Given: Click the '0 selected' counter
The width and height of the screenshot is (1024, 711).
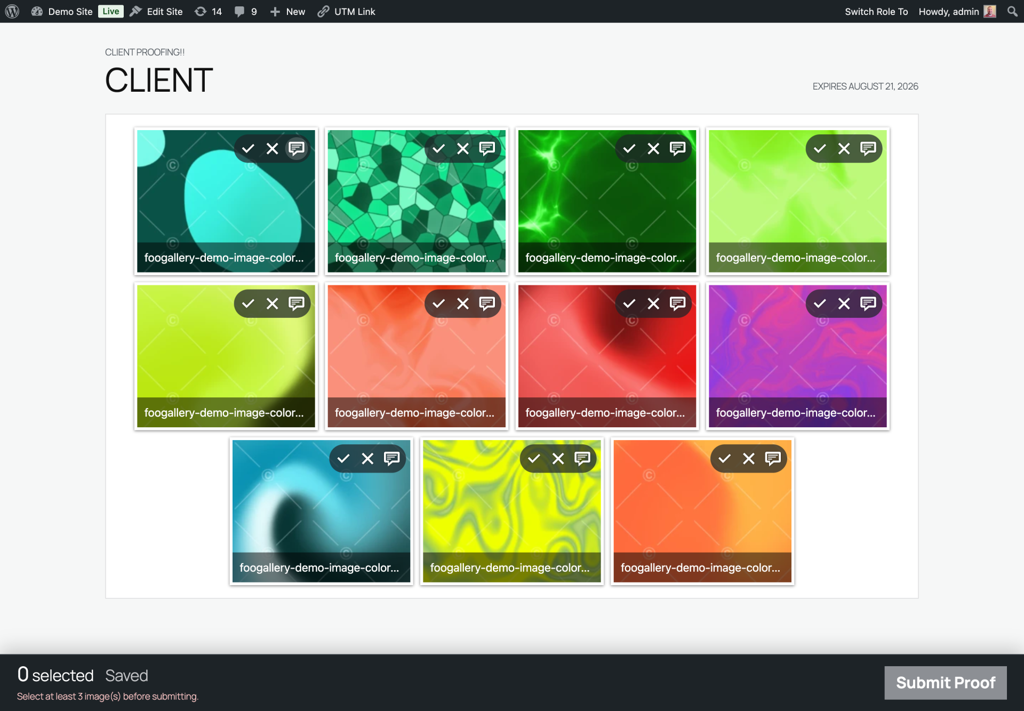Looking at the screenshot, I should [x=55, y=675].
